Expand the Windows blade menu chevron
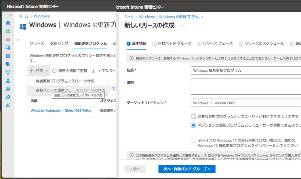The height and width of the screenshot is (179, 301). tap(18, 40)
